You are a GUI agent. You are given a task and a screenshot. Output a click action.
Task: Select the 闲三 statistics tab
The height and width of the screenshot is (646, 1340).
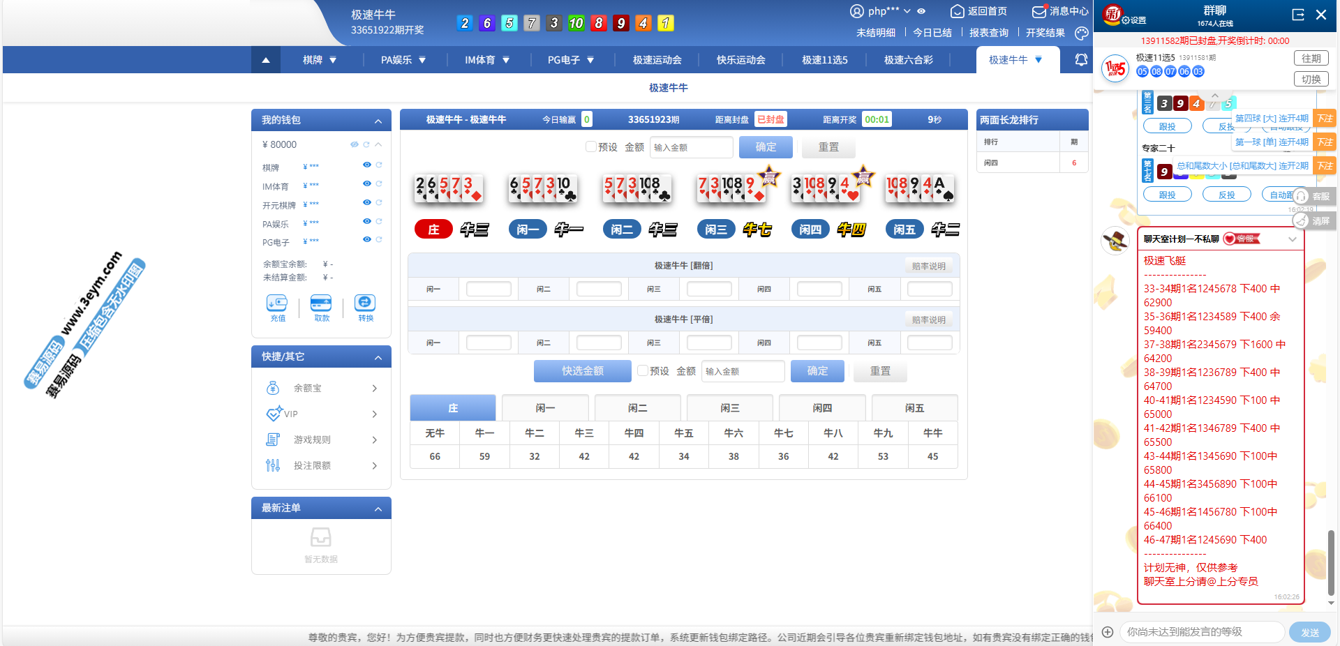click(729, 408)
